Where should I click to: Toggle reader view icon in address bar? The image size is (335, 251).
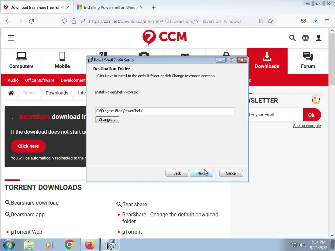(x=261, y=21)
